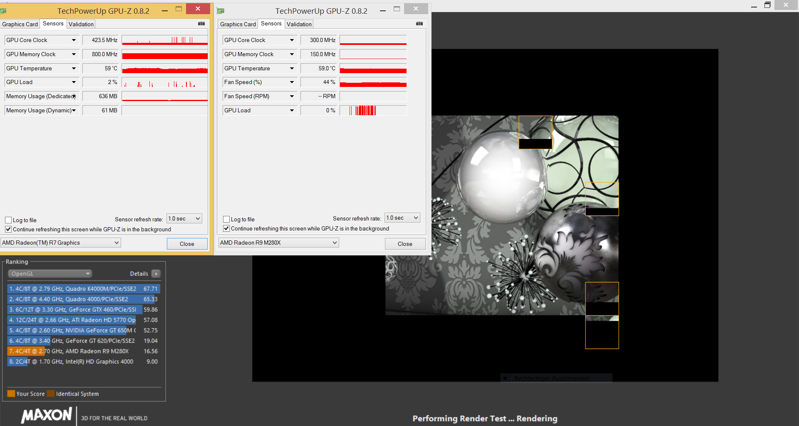Image resolution: width=799 pixels, height=426 pixels.
Task: Select the GeForce GT 620 ranking entry
Action: click(84, 341)
